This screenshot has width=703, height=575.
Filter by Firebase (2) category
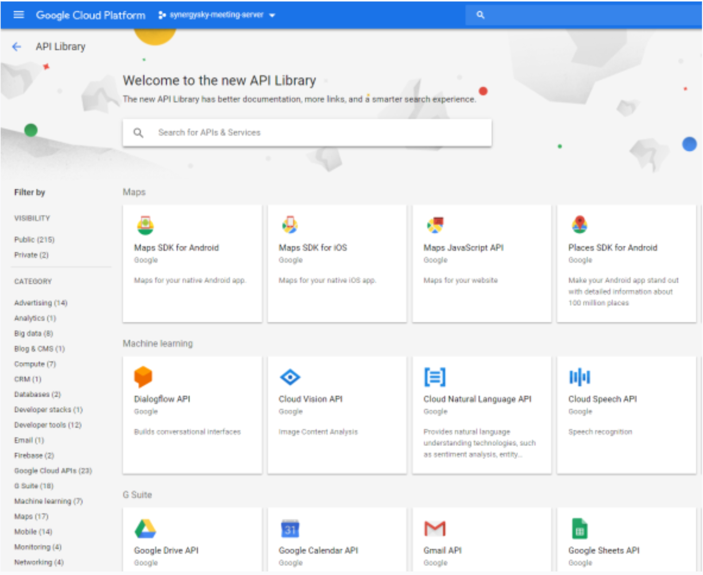34,456
